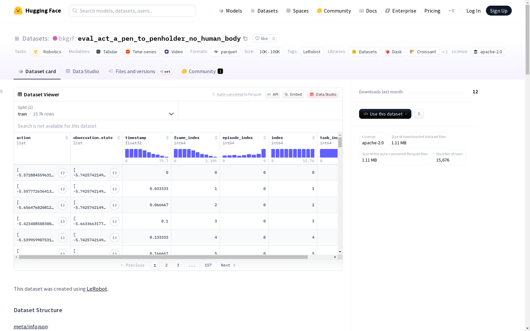The width and height of the screenshot is (530, 331).
Task: Expand first action cell JSON viewer
Action: pyautogui.click(x=63, y=173)
